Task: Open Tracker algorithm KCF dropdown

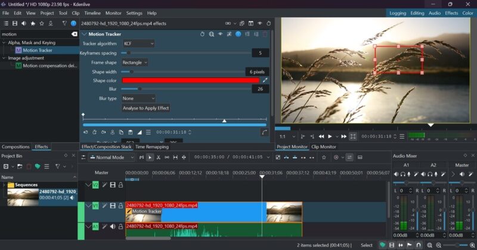Action: point(139,43)
